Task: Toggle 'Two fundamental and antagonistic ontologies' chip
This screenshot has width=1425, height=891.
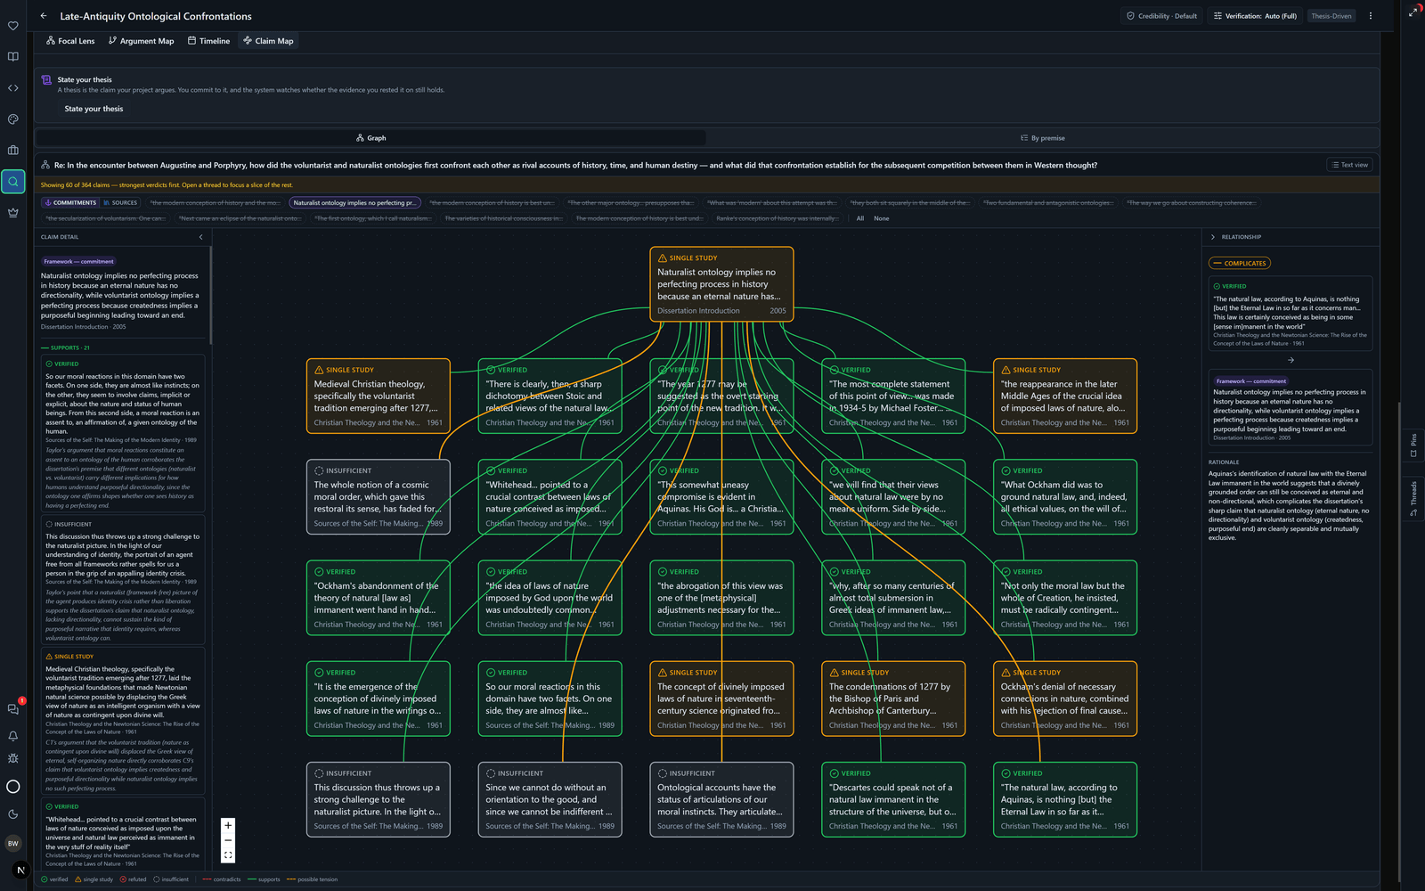Action: click(x=1047, y=203)
